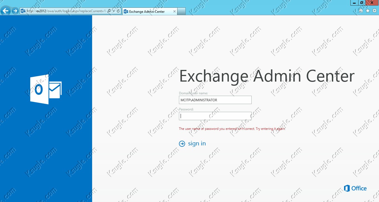Click the search magnifier in the address bar
379x202 pixels.
[109, 11]
